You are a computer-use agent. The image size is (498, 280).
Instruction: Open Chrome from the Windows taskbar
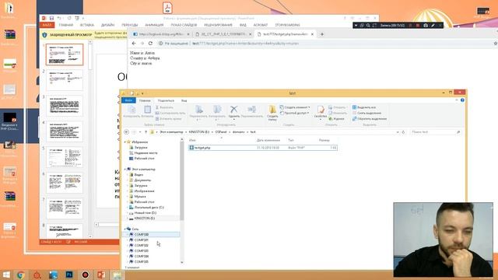coord(21,275)
